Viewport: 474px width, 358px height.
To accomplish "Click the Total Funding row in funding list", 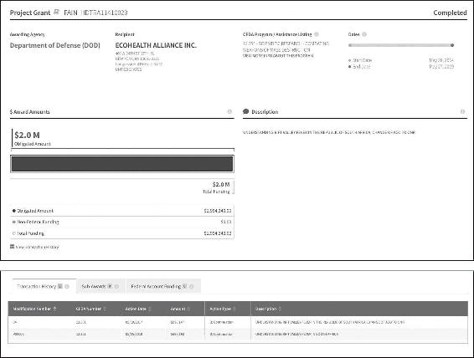I will [x=121, y=233].
